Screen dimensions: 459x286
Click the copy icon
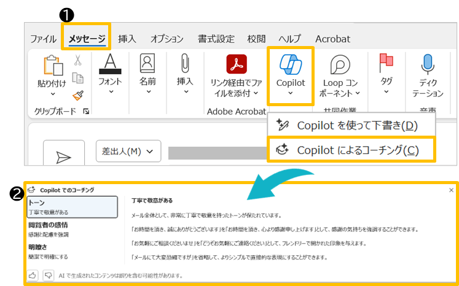coord(78,77)
